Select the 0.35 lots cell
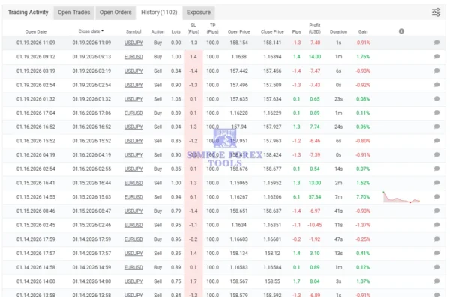The height and width of the screenshot is (297, 450). 176,253
